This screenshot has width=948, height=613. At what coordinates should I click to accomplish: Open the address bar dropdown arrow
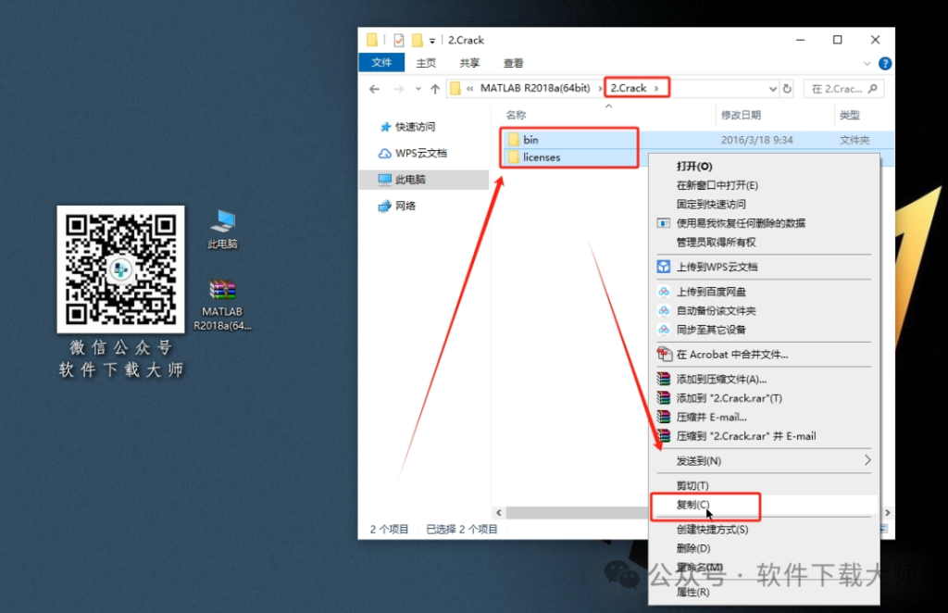tap(773, 87)
